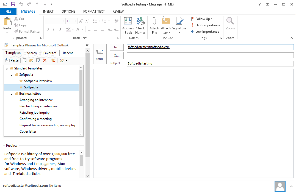Redo the last action in title bar
296x193 pixels.
29,4
